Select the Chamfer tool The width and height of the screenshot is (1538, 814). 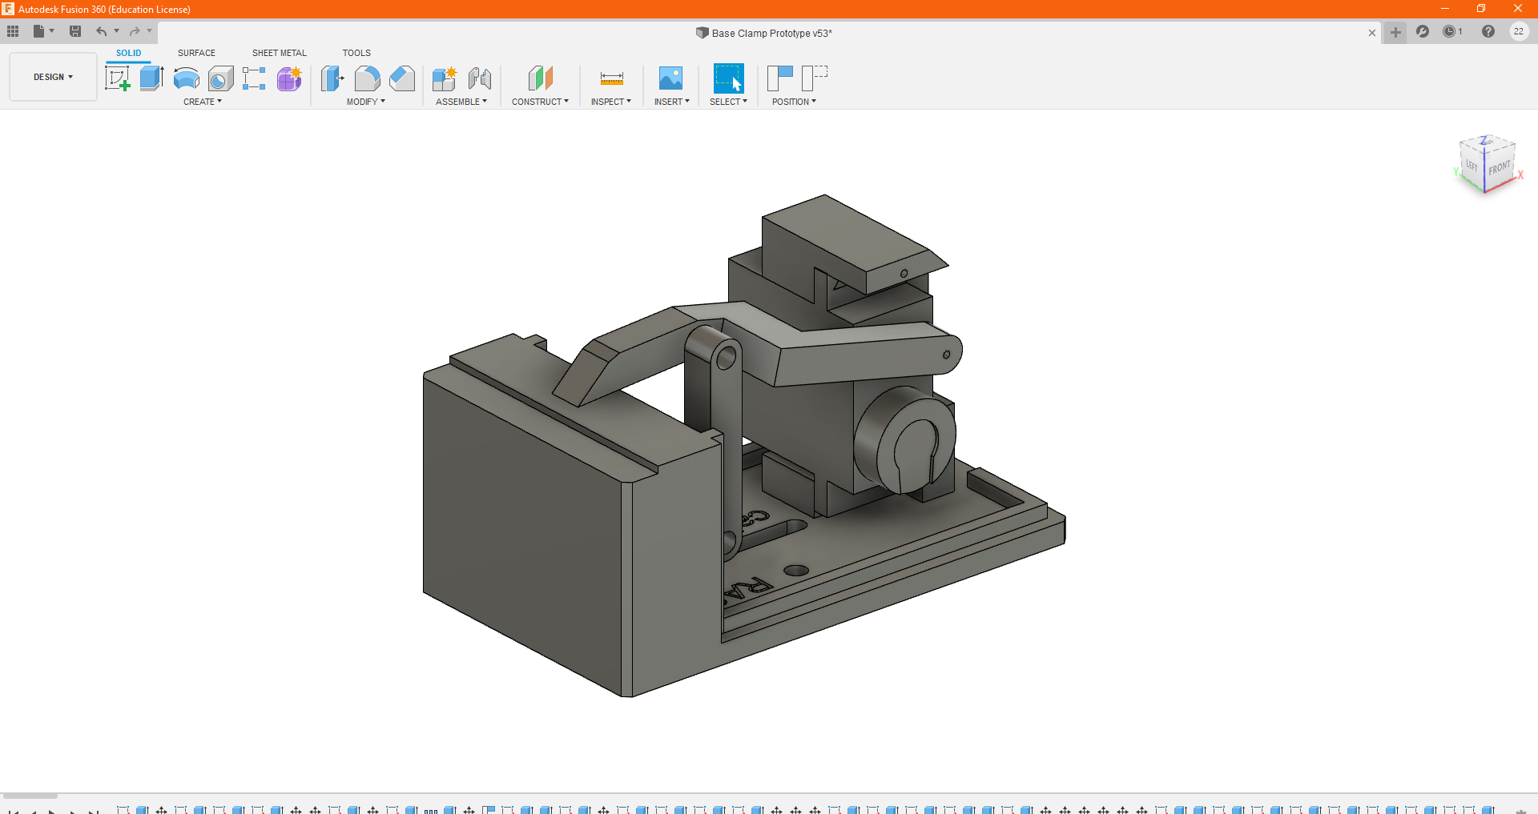click(x=402, y=78)
